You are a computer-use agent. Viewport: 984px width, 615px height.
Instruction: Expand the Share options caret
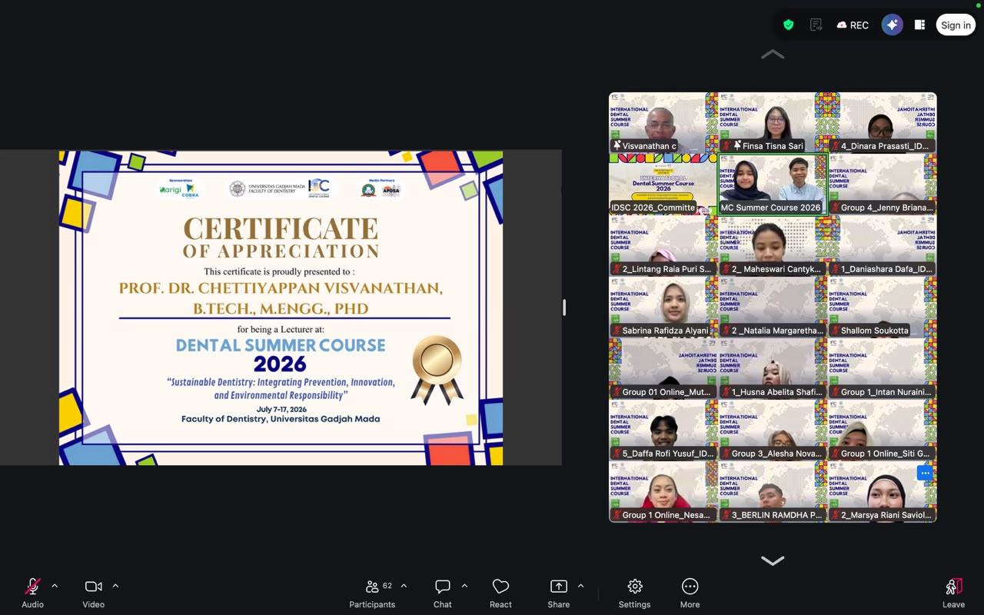point(580,586)
